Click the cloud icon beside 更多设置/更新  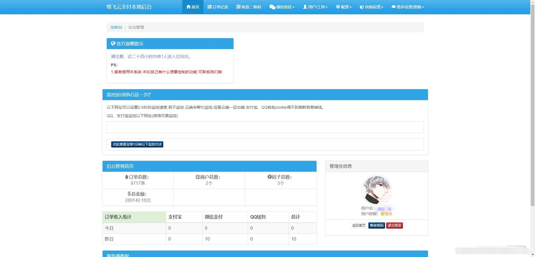coord(393,7)
